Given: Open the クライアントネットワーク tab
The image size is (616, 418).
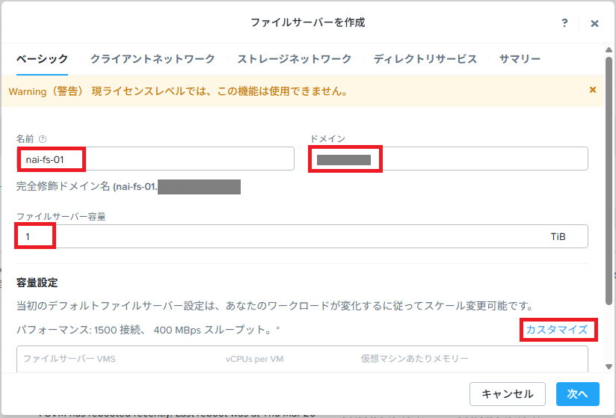Looking at the screenshot, I should pos(153,59).
